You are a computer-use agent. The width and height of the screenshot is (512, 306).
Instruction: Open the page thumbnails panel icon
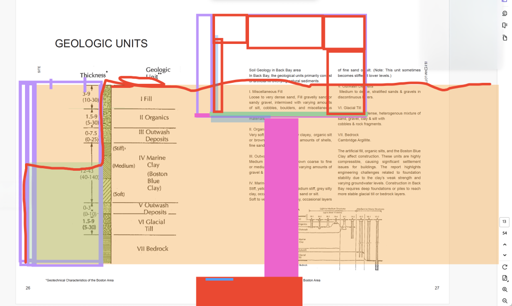point(504,38)
